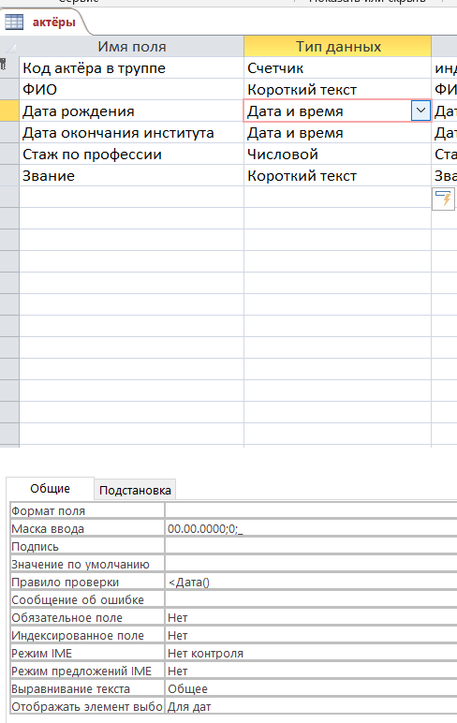This screenshot has height=723, width=457.
Task: Open the data type dropdown for Дата рождения
Action: click(420, 111)
